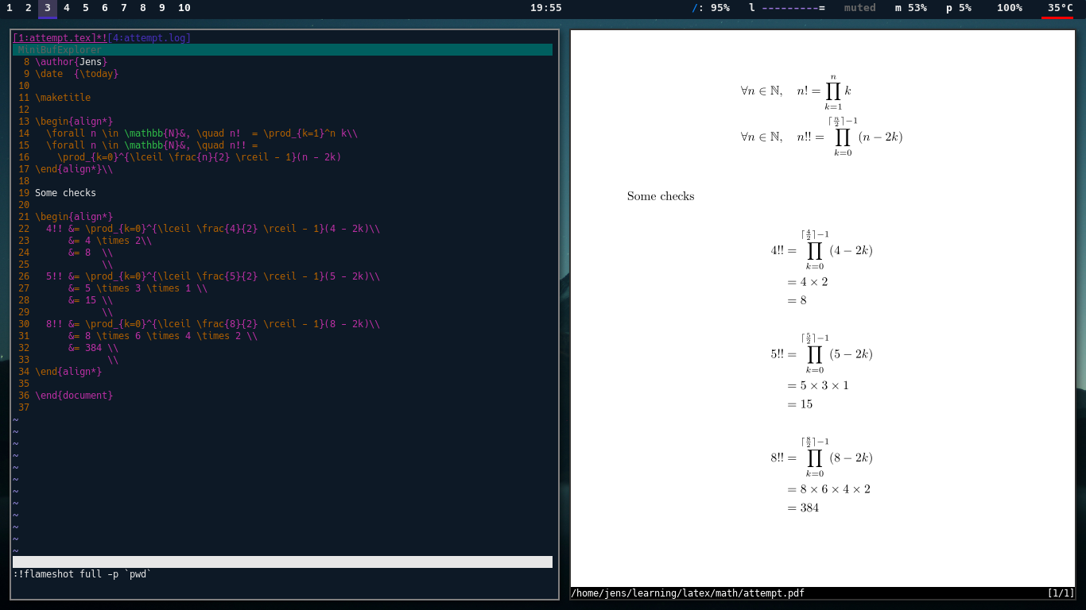Click the brightness level bar indicator

click(787, 8)
